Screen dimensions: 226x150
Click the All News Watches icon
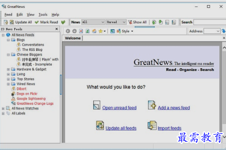8,108
